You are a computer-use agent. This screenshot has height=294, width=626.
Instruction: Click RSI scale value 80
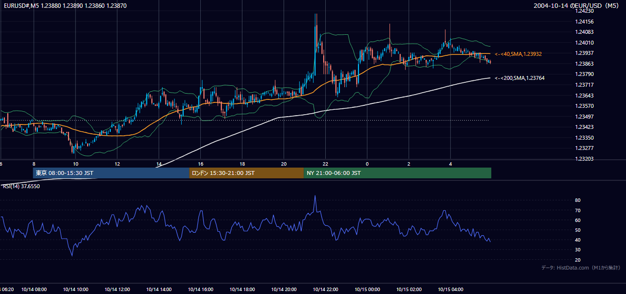click(578, 200)
